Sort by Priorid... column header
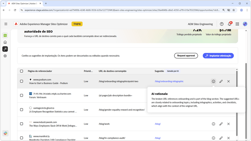The image size is (251, 141). click(88, 71)
